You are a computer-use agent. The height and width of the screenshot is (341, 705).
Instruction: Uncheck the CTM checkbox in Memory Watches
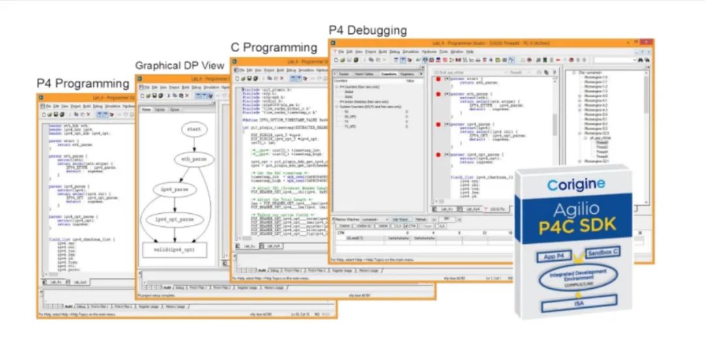(x=406, y=226)
